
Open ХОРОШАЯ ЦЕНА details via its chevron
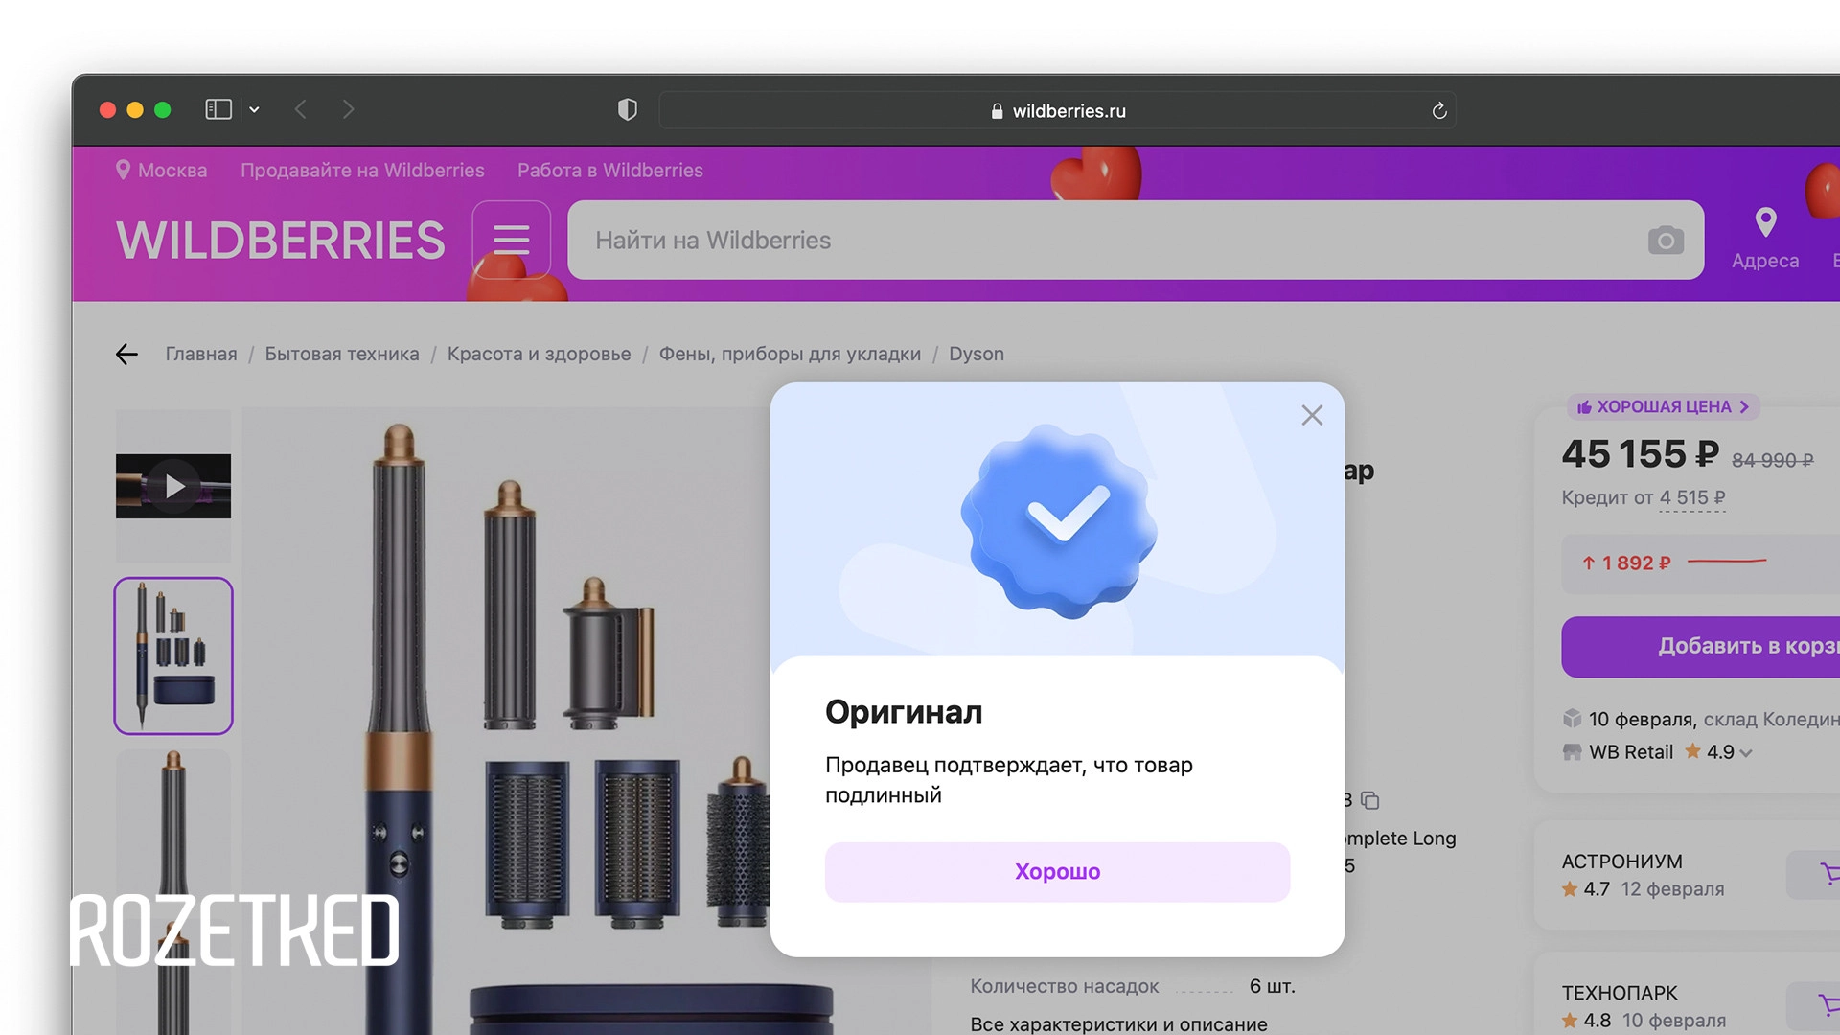[1744, 406]
